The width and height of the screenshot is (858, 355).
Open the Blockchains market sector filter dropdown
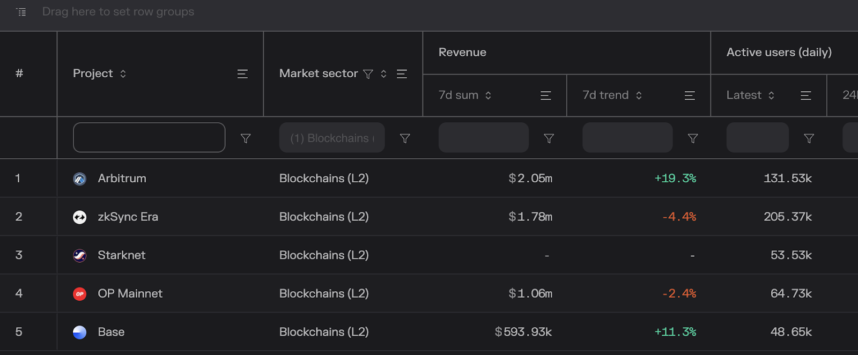(332, 138)
